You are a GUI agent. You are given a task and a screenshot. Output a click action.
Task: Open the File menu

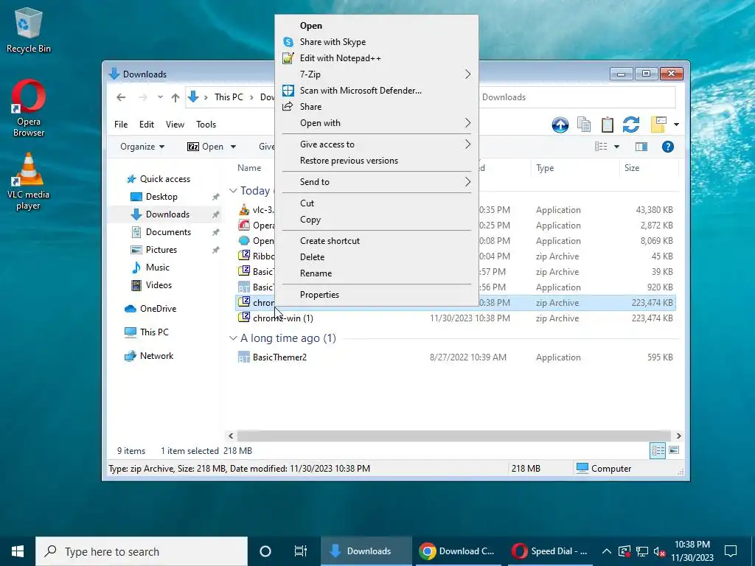pos(121,124)
